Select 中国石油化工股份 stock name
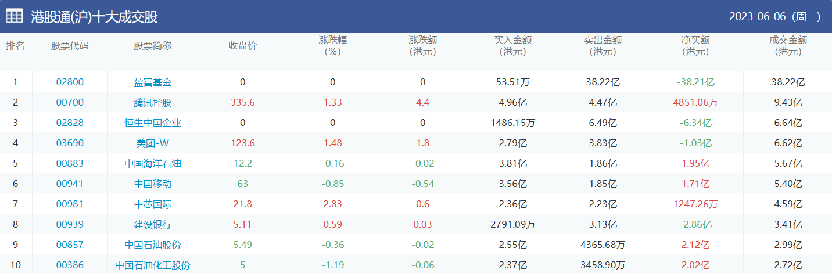The height and width of the screenshot is (273, 832). [x=153, y=265]
